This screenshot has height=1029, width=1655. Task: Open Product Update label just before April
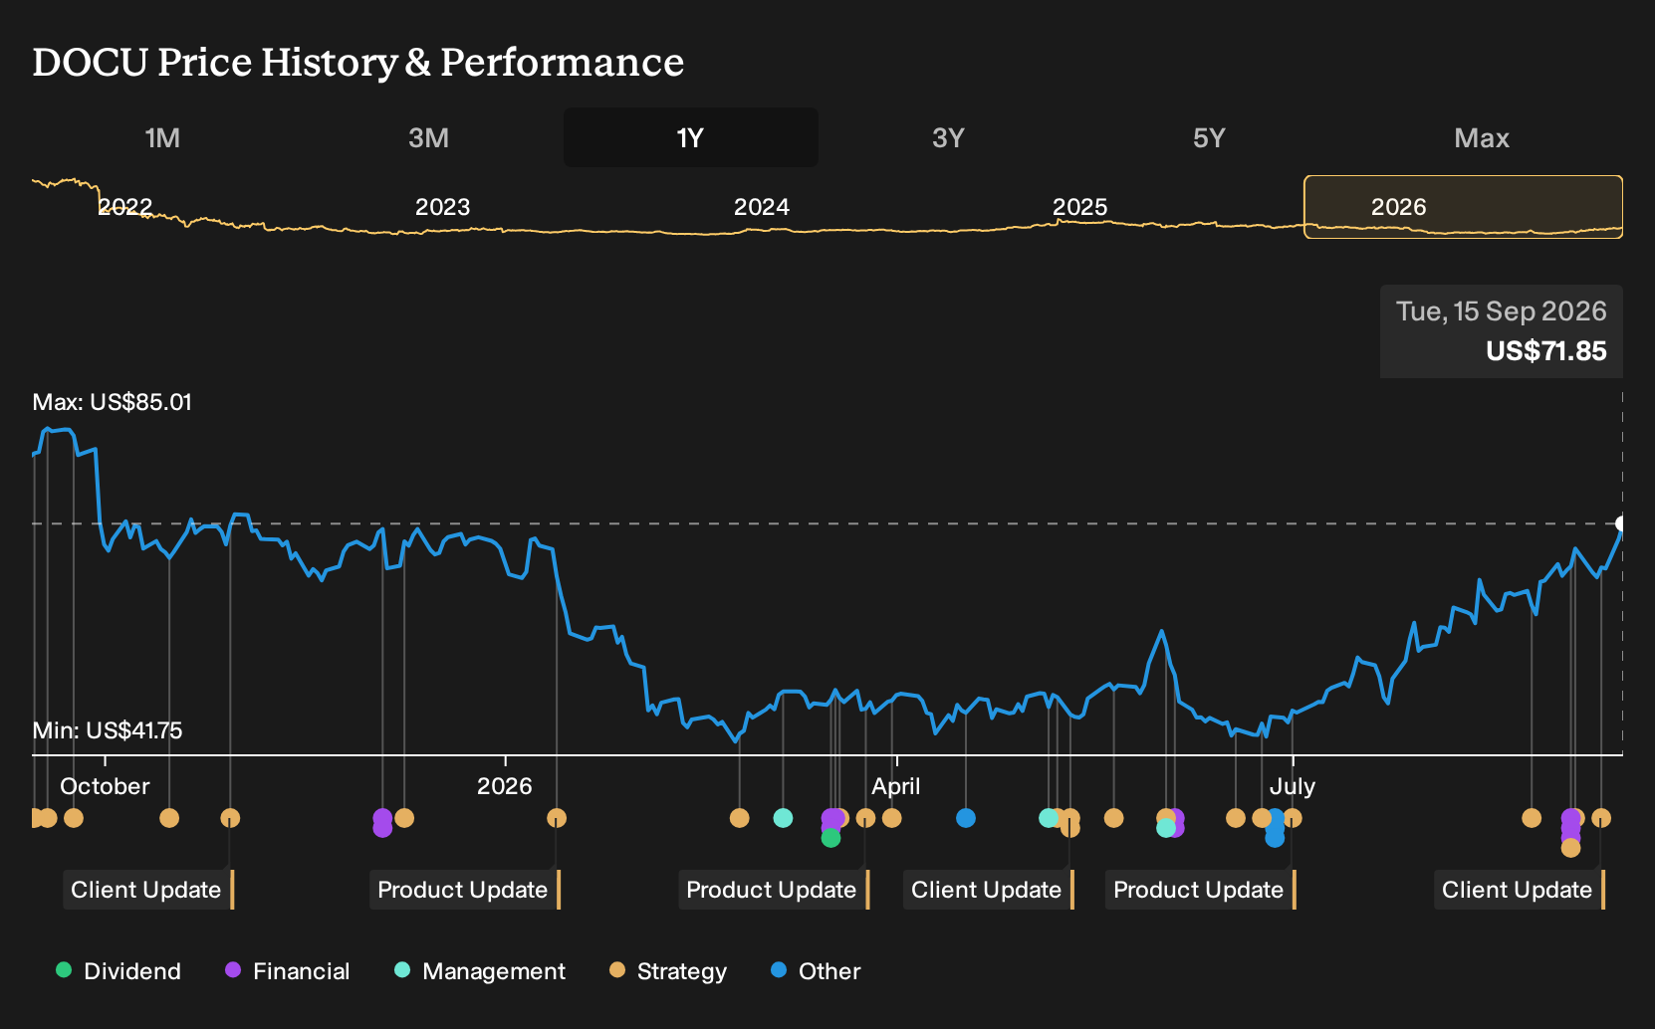774,890
